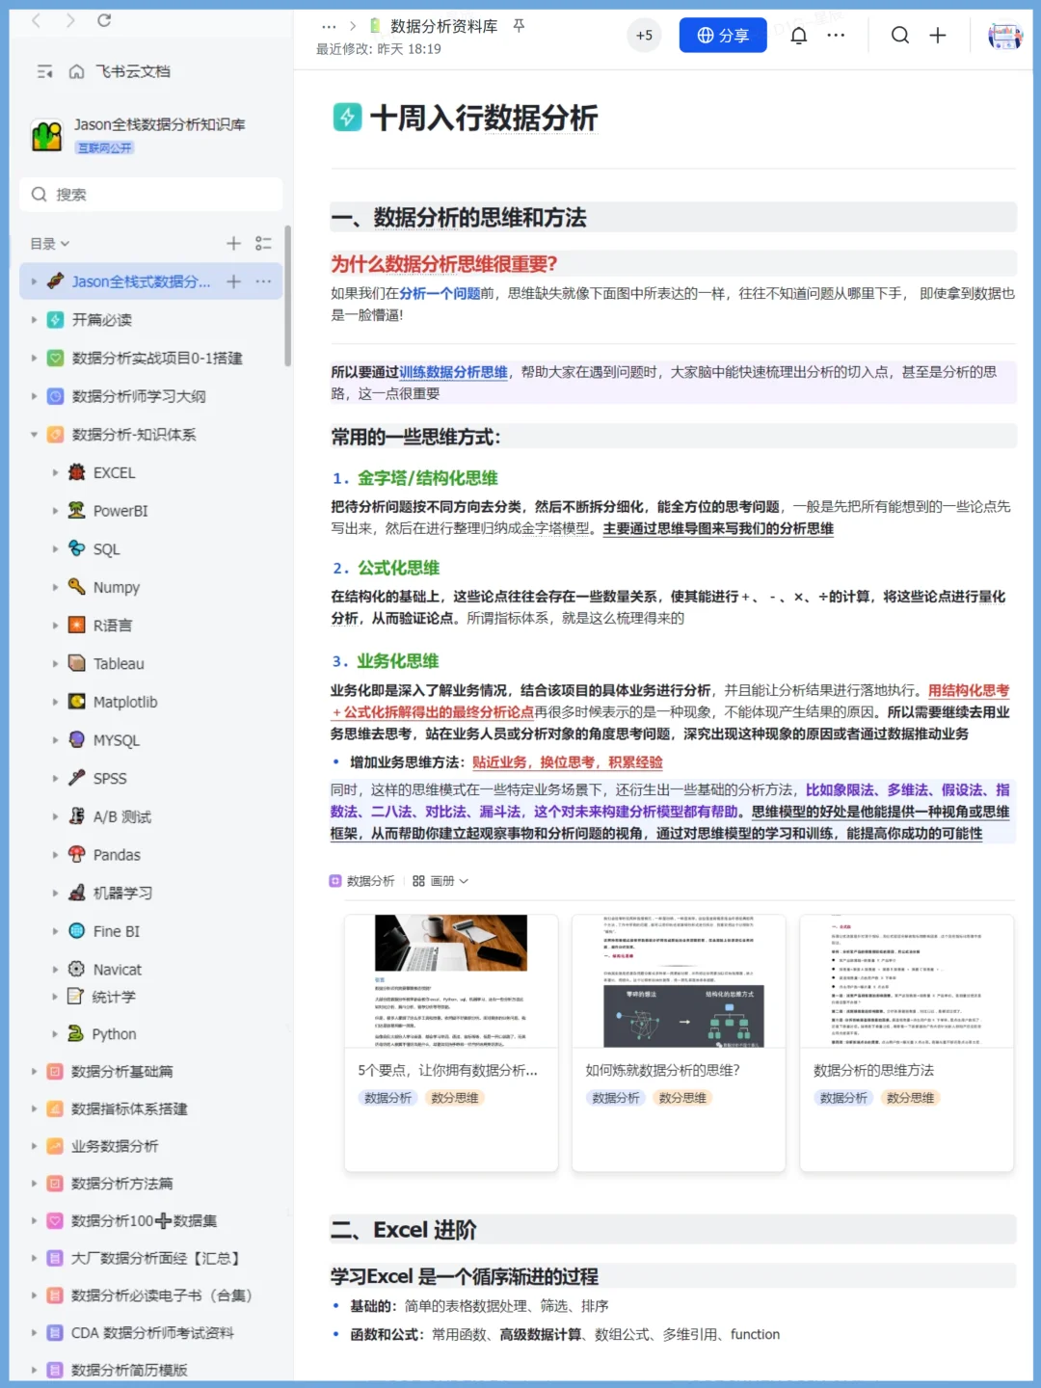
Task: Open 业务数据分析 in sidebar
Action: coord(115,1146)
